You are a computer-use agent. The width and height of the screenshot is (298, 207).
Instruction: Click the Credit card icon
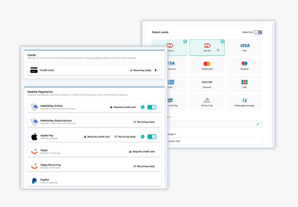[34, 70]
